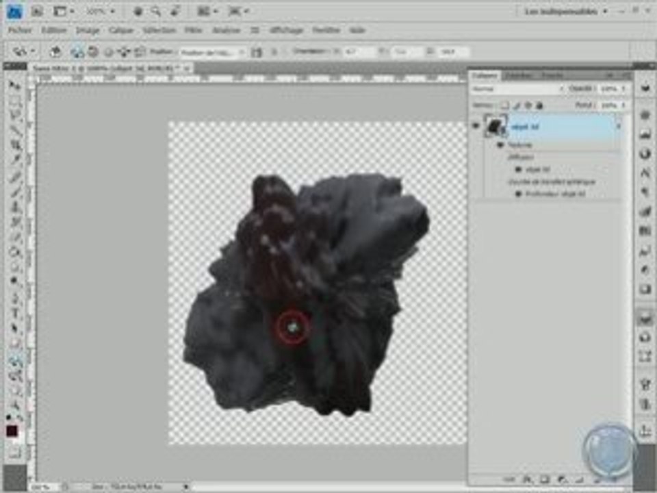Open the 3D menu
657x493 pixels.
(x=255, y=30)
